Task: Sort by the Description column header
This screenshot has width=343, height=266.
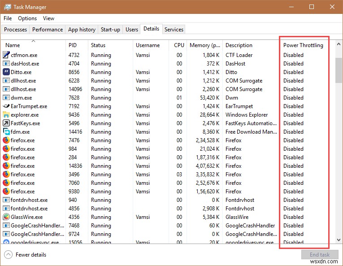Action: (x=251, y=45)
